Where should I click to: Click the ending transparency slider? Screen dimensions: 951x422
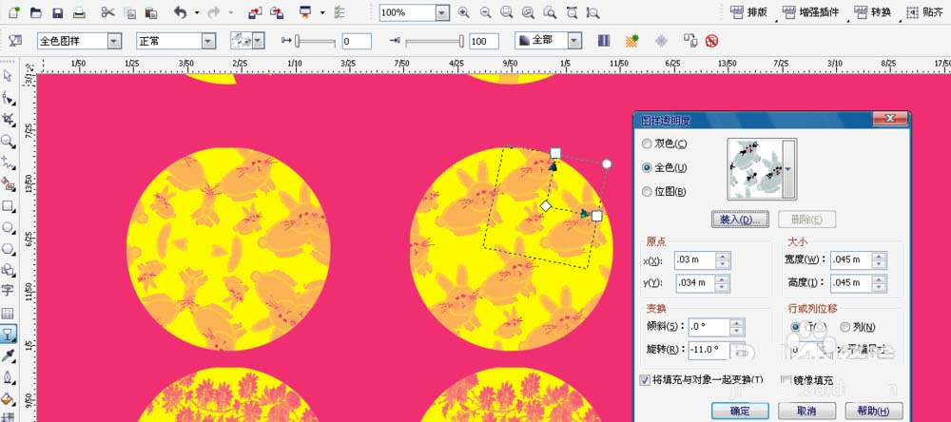(435, 41)
